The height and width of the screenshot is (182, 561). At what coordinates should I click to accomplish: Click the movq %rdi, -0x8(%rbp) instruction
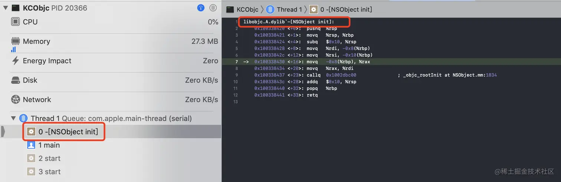(338, 48)
